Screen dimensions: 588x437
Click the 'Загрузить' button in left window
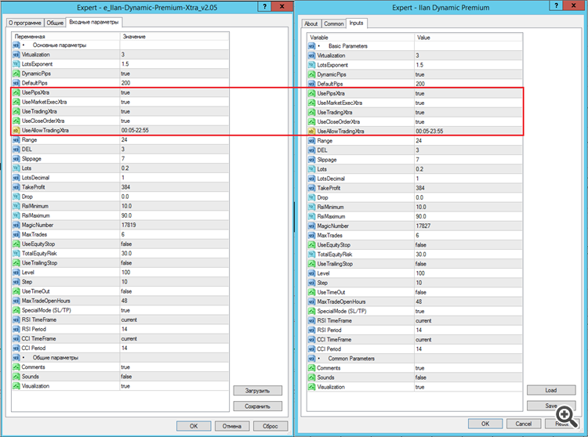point(257,391)
